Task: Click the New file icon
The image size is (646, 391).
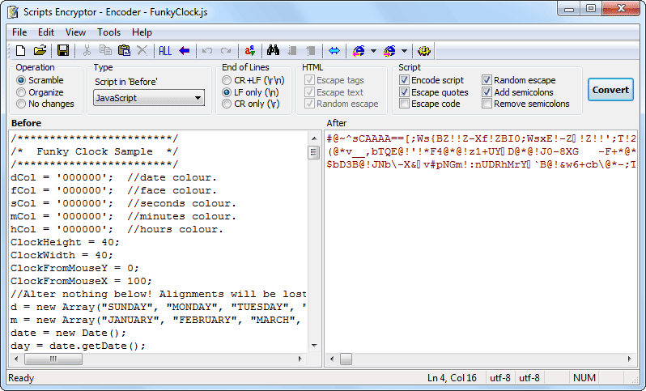Action: click(x=21, y=51)
